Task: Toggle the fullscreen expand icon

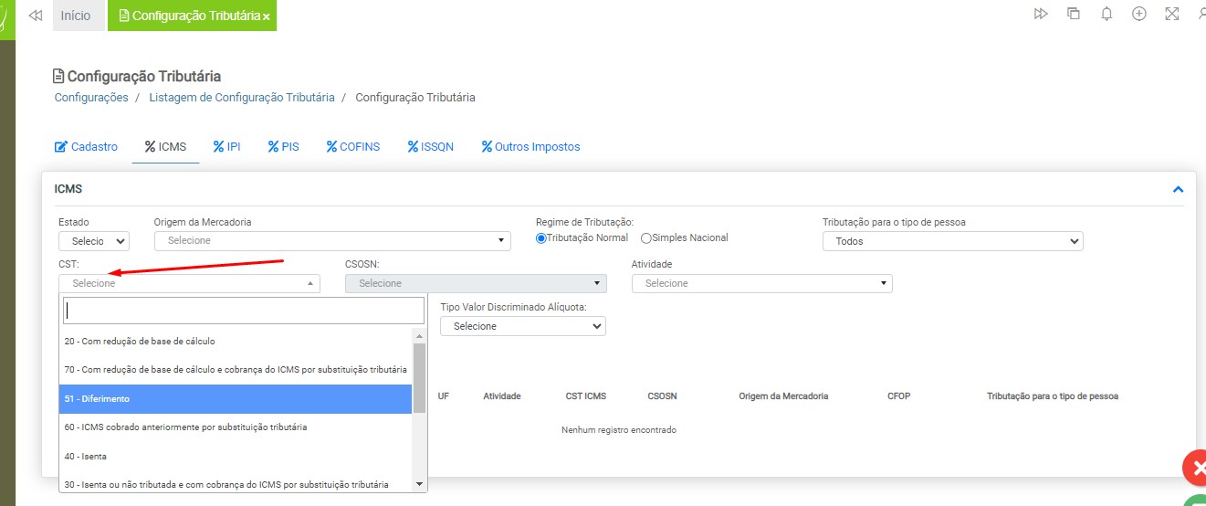Action: coord(1172,14)
